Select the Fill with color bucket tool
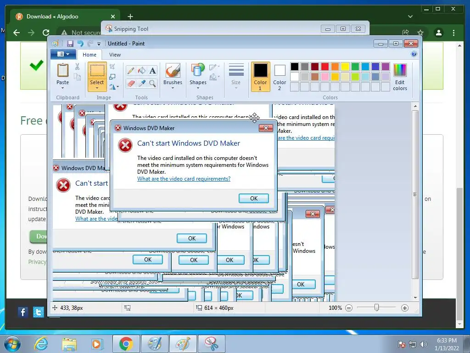The height and width of the screenshot is (353, 470). [141, 70]
